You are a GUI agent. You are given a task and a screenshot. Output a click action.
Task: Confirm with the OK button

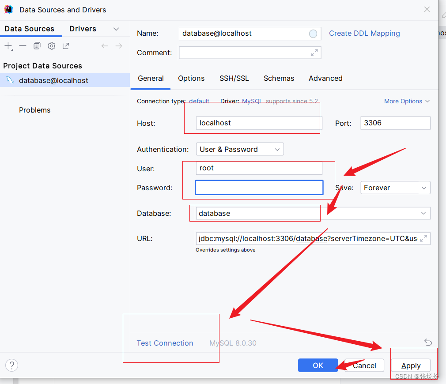coord(318,365)
